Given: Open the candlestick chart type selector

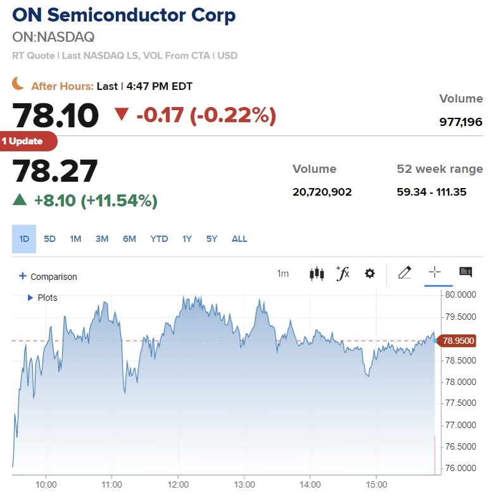Looking at the screenshot, I should [317, 274].
